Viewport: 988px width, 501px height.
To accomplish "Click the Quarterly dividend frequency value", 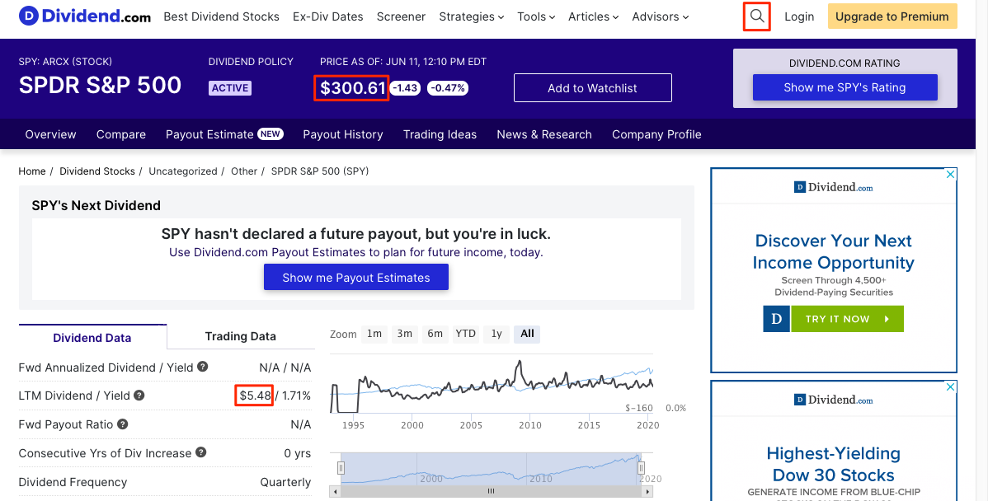I will (285, 482).
